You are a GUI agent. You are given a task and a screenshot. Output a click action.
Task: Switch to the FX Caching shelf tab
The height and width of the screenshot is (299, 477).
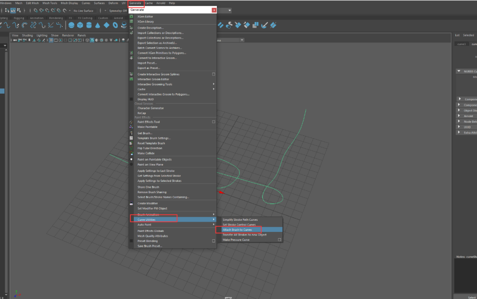(85, 18)
